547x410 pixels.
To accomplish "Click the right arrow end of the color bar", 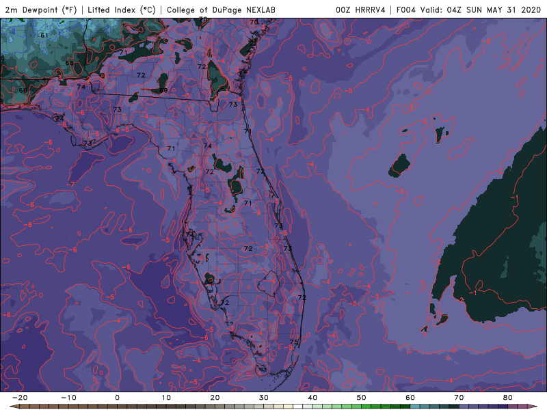I will point(533,407).
